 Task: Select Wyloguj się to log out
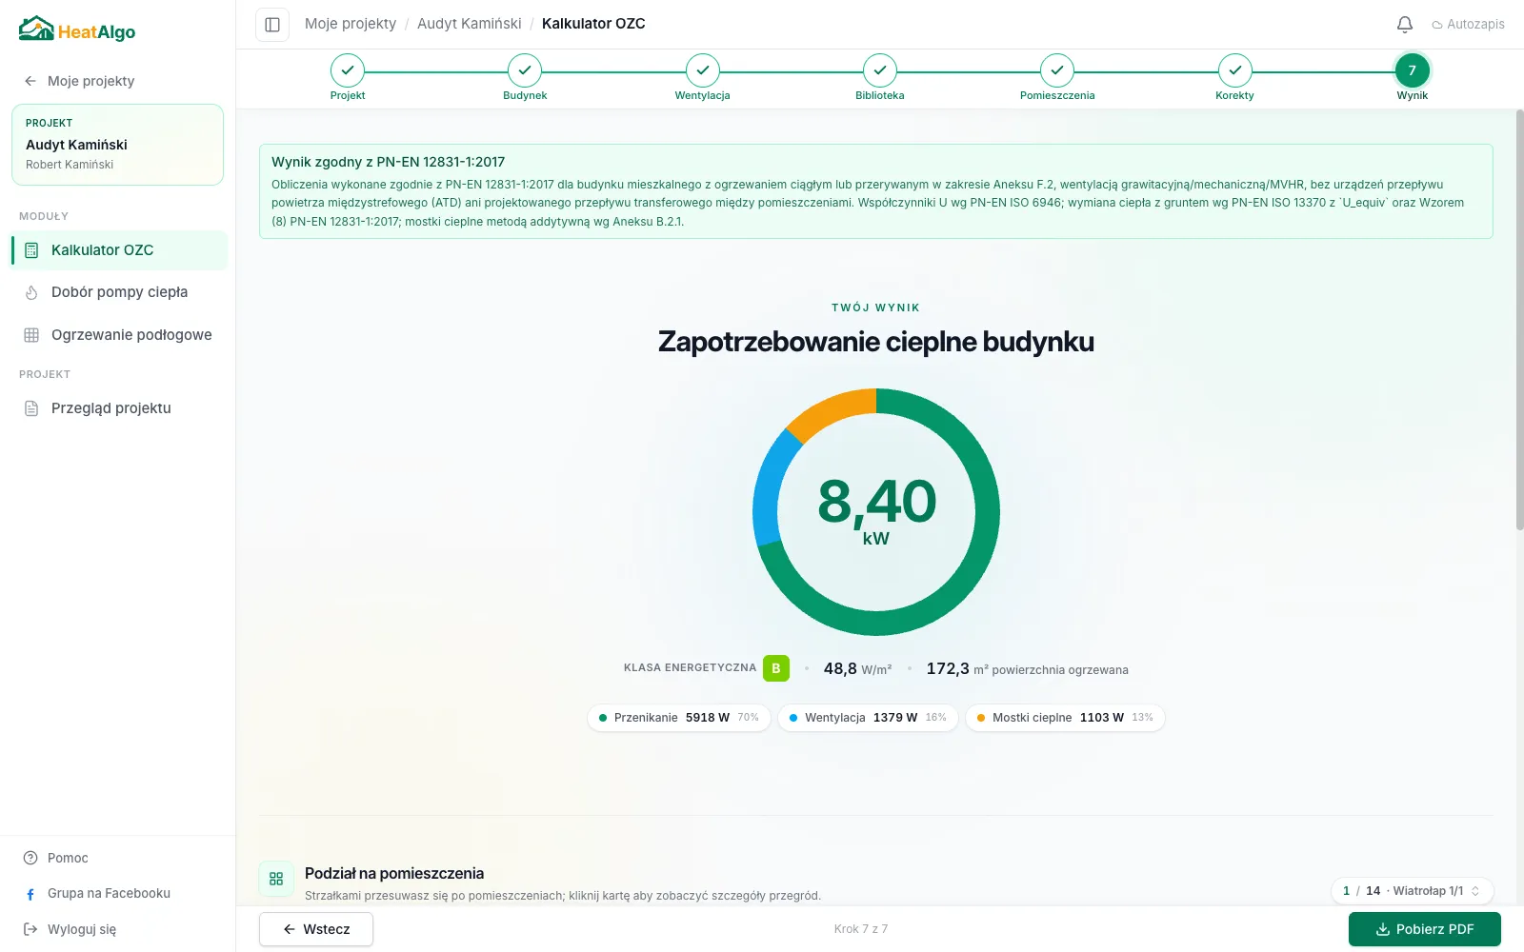70,929
